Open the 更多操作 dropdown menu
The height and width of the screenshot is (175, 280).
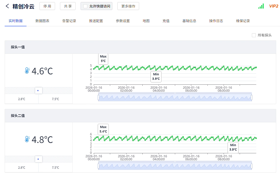128,6
